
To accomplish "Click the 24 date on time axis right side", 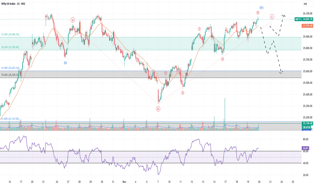I will tap(282, 182).
